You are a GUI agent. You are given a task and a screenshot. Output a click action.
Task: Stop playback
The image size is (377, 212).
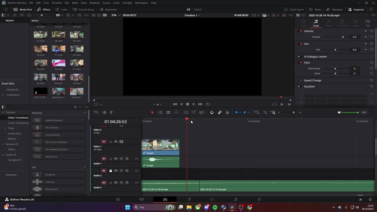[x=188, y=104]
